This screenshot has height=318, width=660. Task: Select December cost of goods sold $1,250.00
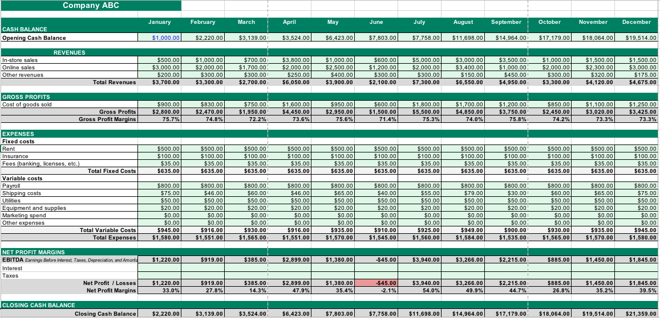(637, 105)
